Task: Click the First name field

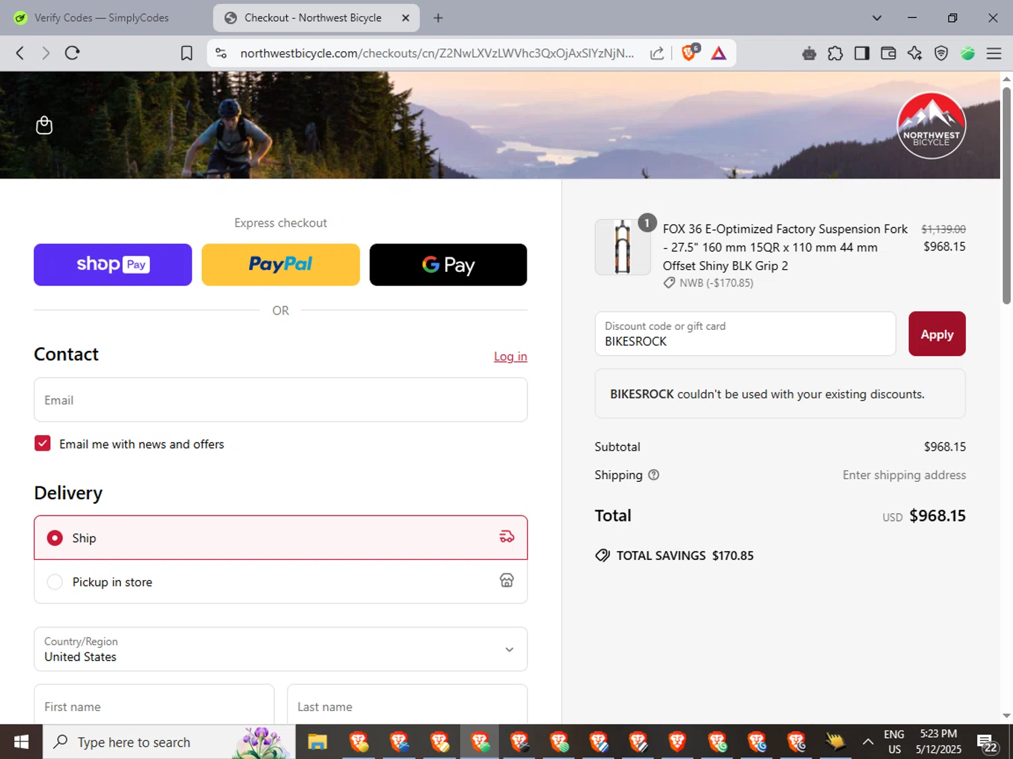Action: tap(154, 706)
